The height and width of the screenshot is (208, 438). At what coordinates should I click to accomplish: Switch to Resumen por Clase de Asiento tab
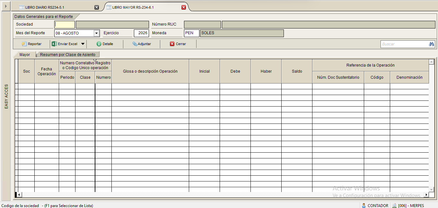tap(68, 54)
